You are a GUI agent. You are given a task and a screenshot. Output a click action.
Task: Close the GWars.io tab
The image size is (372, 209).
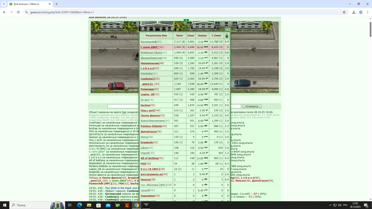click(x=49, y=4)
